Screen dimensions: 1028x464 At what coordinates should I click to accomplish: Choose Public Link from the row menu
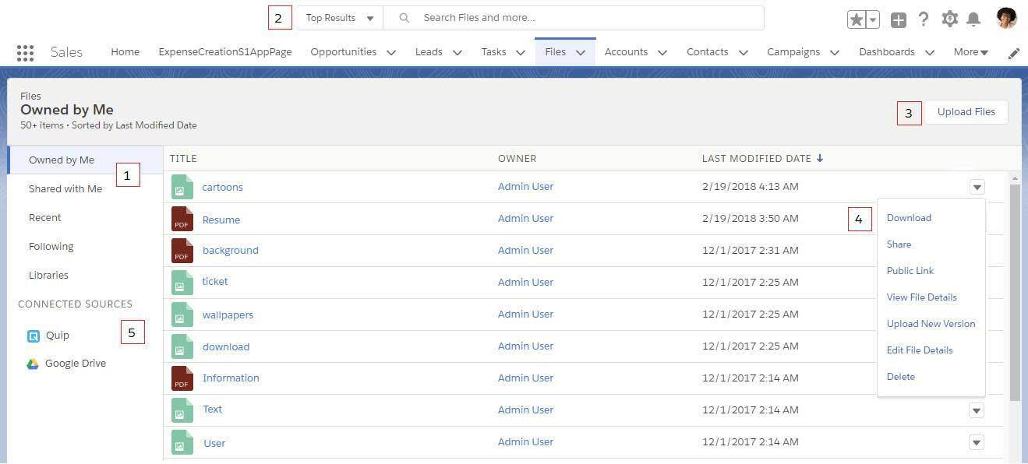[x=910, y=271]
